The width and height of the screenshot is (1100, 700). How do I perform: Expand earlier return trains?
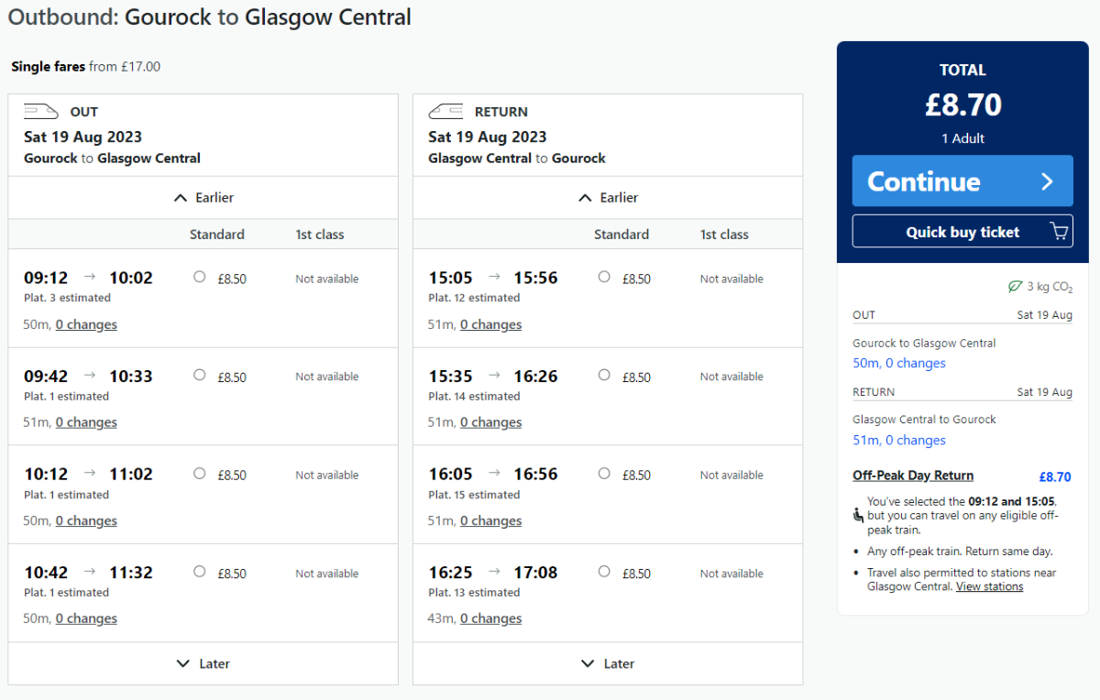[x=608, y=198]
